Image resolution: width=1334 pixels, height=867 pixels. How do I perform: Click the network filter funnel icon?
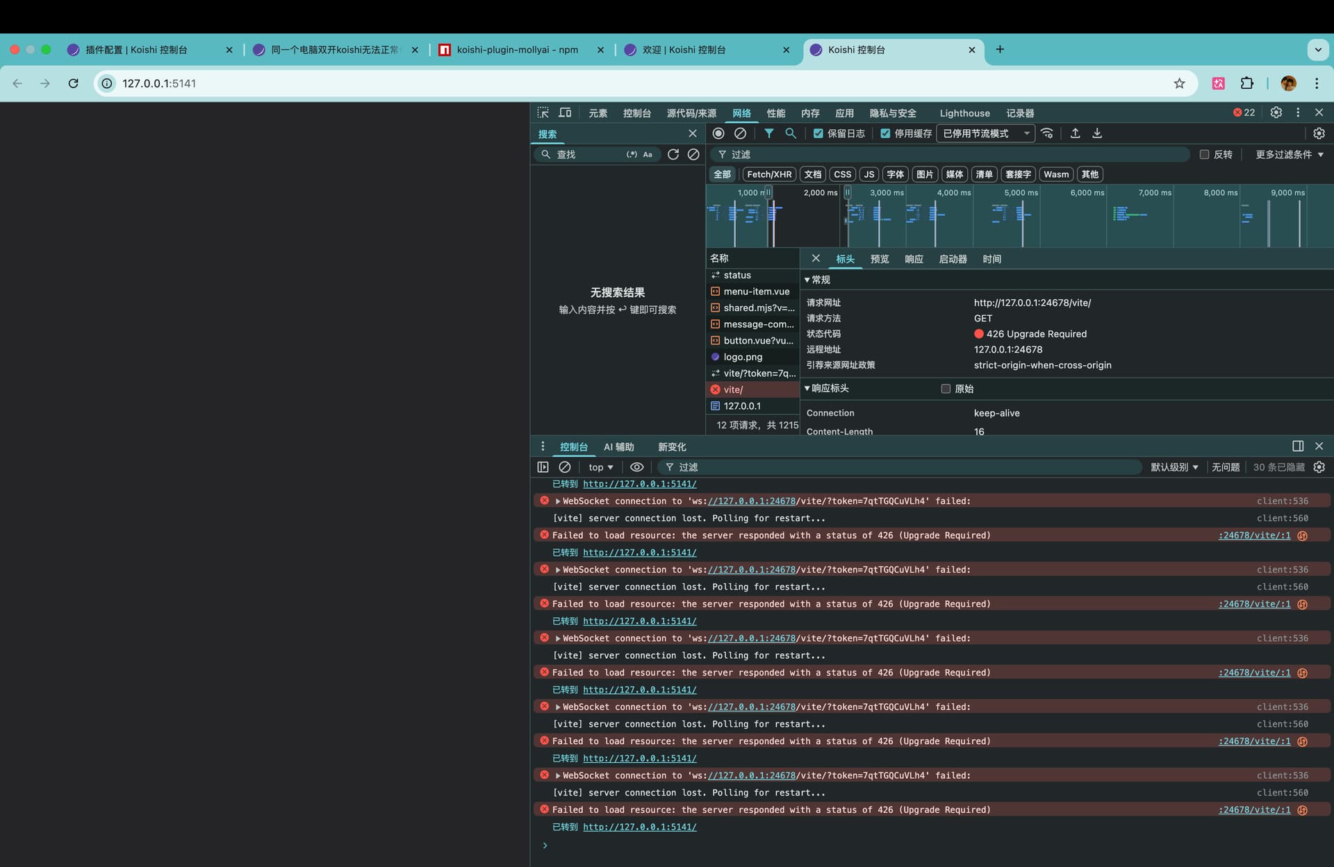[x=769, y=133]
